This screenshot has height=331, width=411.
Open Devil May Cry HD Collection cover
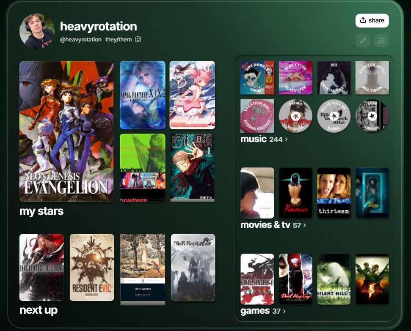point(295,279)
